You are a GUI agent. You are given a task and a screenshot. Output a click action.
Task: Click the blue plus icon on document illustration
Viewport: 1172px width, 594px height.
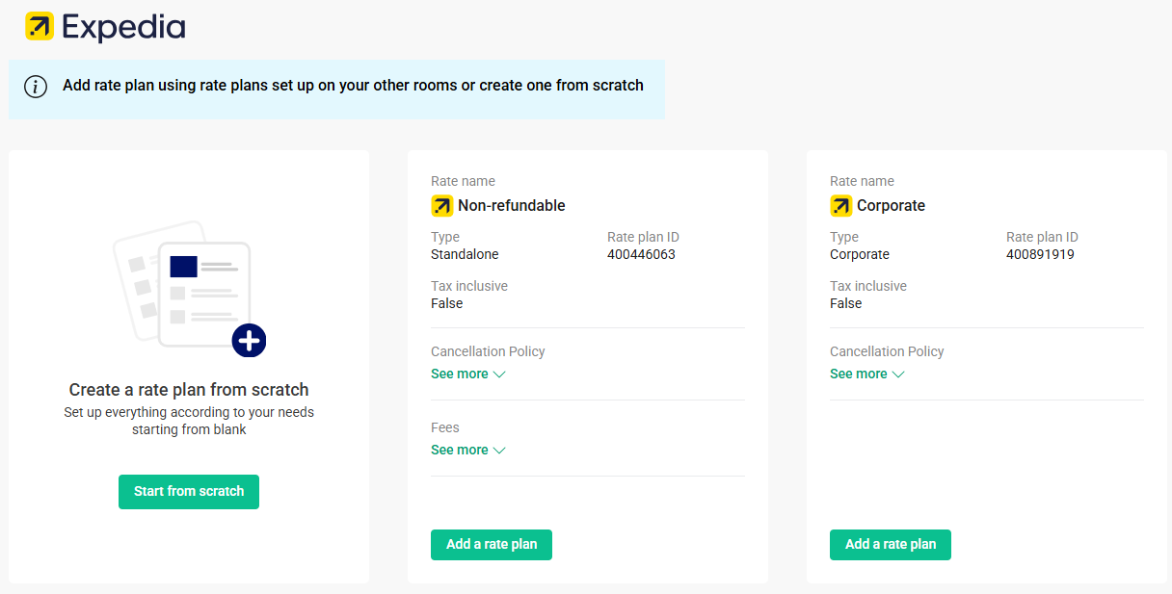click(x=249, y=340)
